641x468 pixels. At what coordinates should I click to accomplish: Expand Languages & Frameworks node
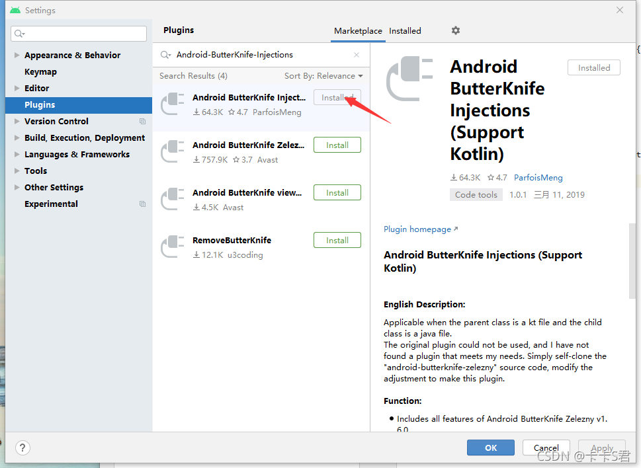coord(17,155)
